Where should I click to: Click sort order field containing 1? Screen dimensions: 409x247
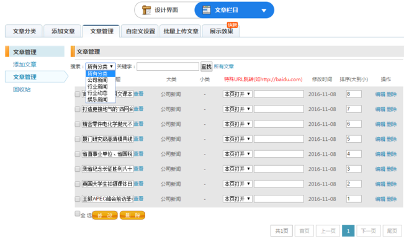[354, 199]
